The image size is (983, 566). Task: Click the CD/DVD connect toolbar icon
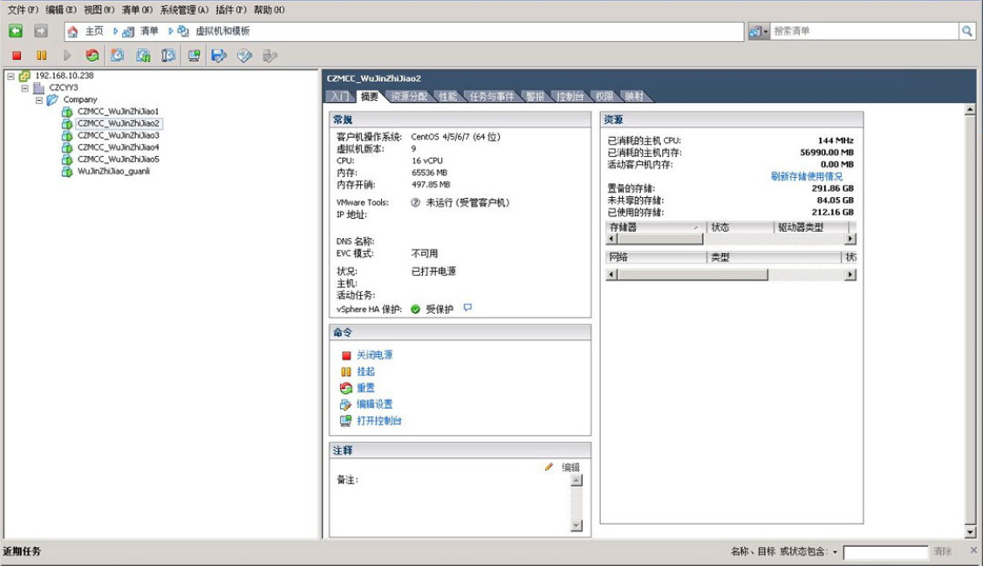(244, 56)
